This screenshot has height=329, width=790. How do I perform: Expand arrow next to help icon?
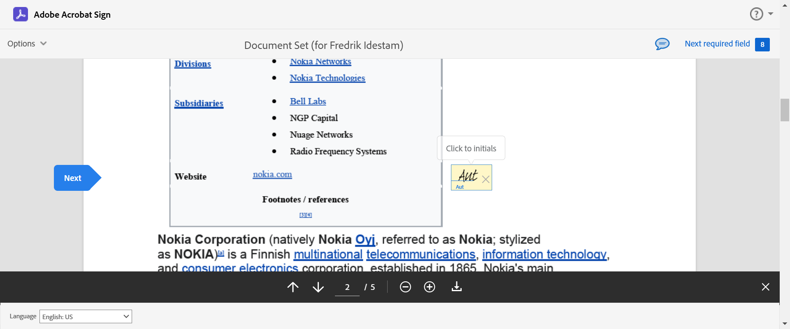click(x=771, y=14)
